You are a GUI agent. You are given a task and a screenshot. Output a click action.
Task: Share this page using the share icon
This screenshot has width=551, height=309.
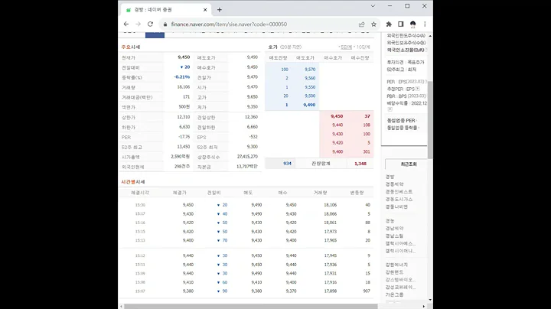pos(361,24)
